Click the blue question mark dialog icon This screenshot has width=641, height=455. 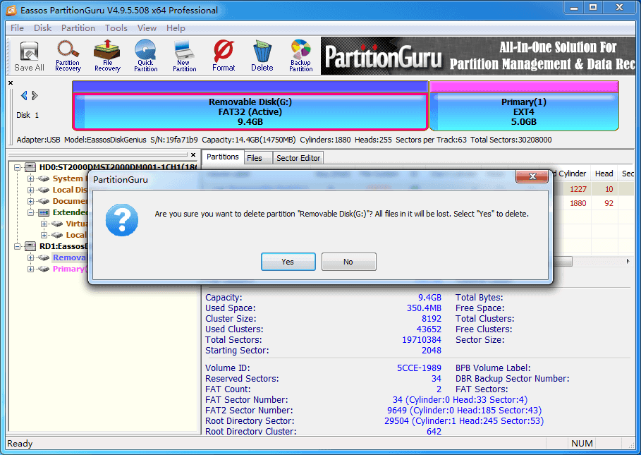pyautogui.click(x=122, y=220)
